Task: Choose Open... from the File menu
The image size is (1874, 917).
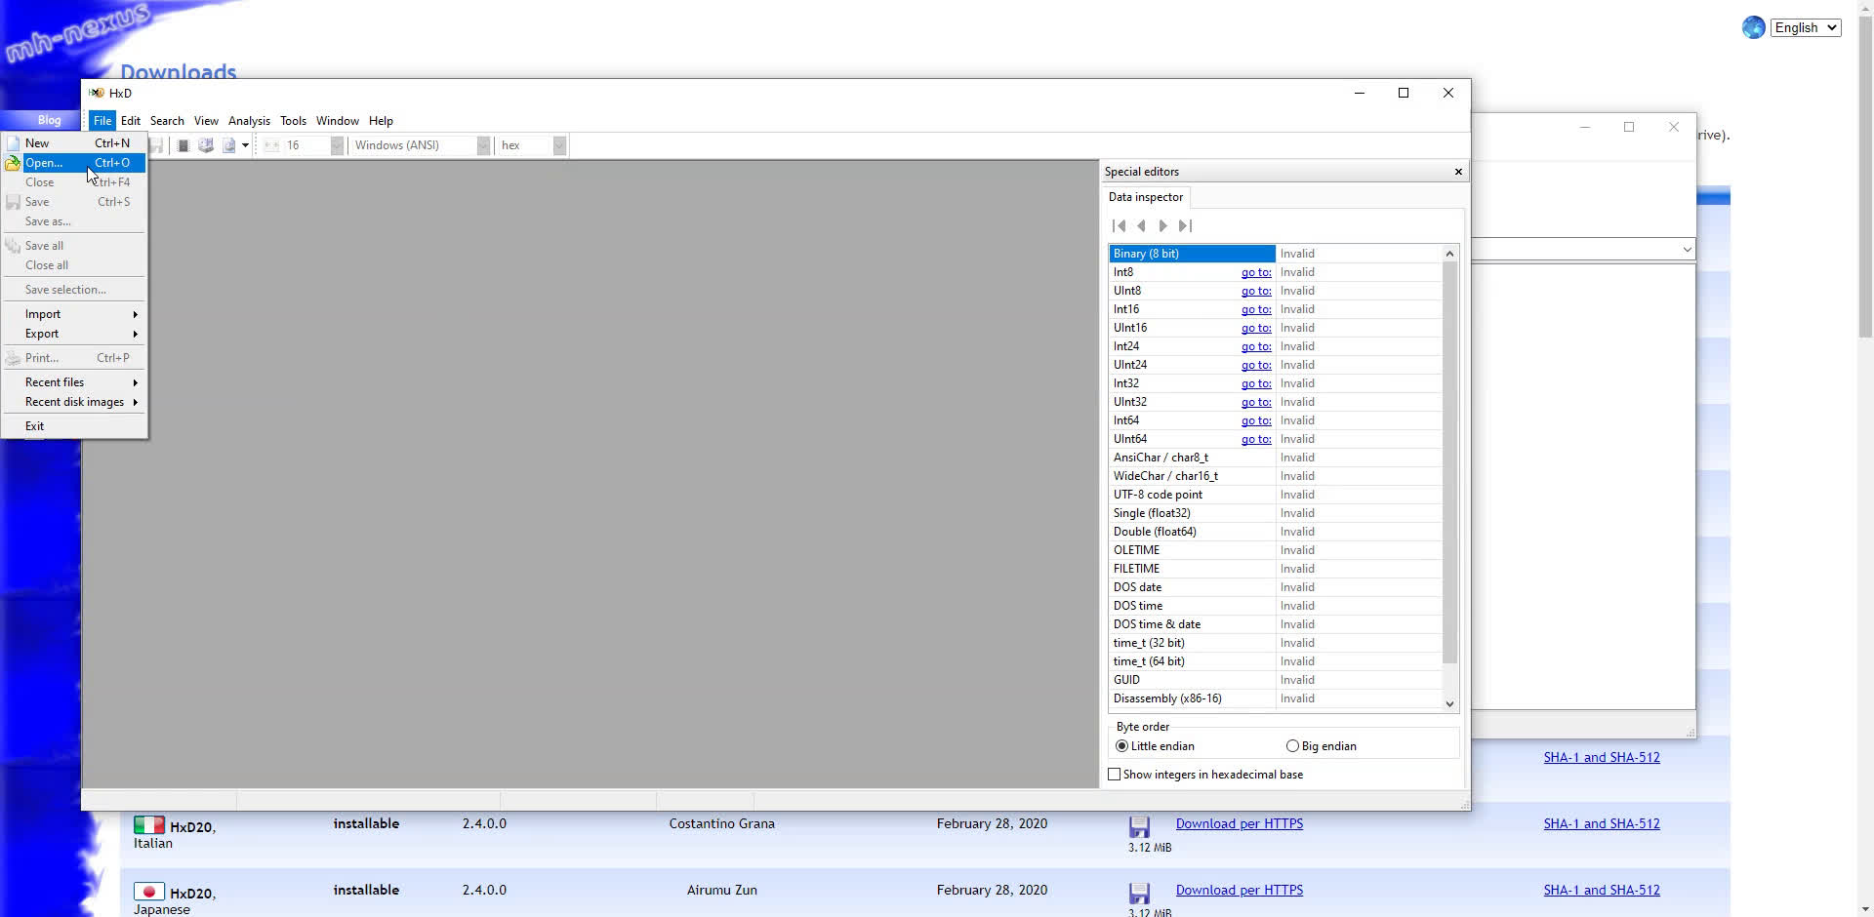Action: [x=44, y=163]
